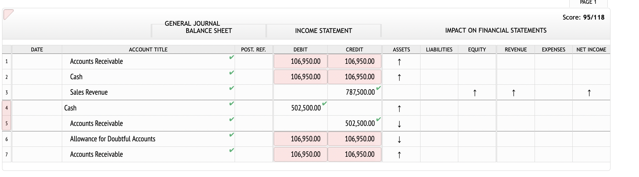
Task: Select the row 4 number marker
Action: click(7, 108)
